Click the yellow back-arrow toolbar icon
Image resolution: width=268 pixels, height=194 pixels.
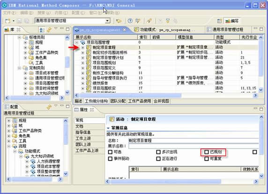pos(119,21)
